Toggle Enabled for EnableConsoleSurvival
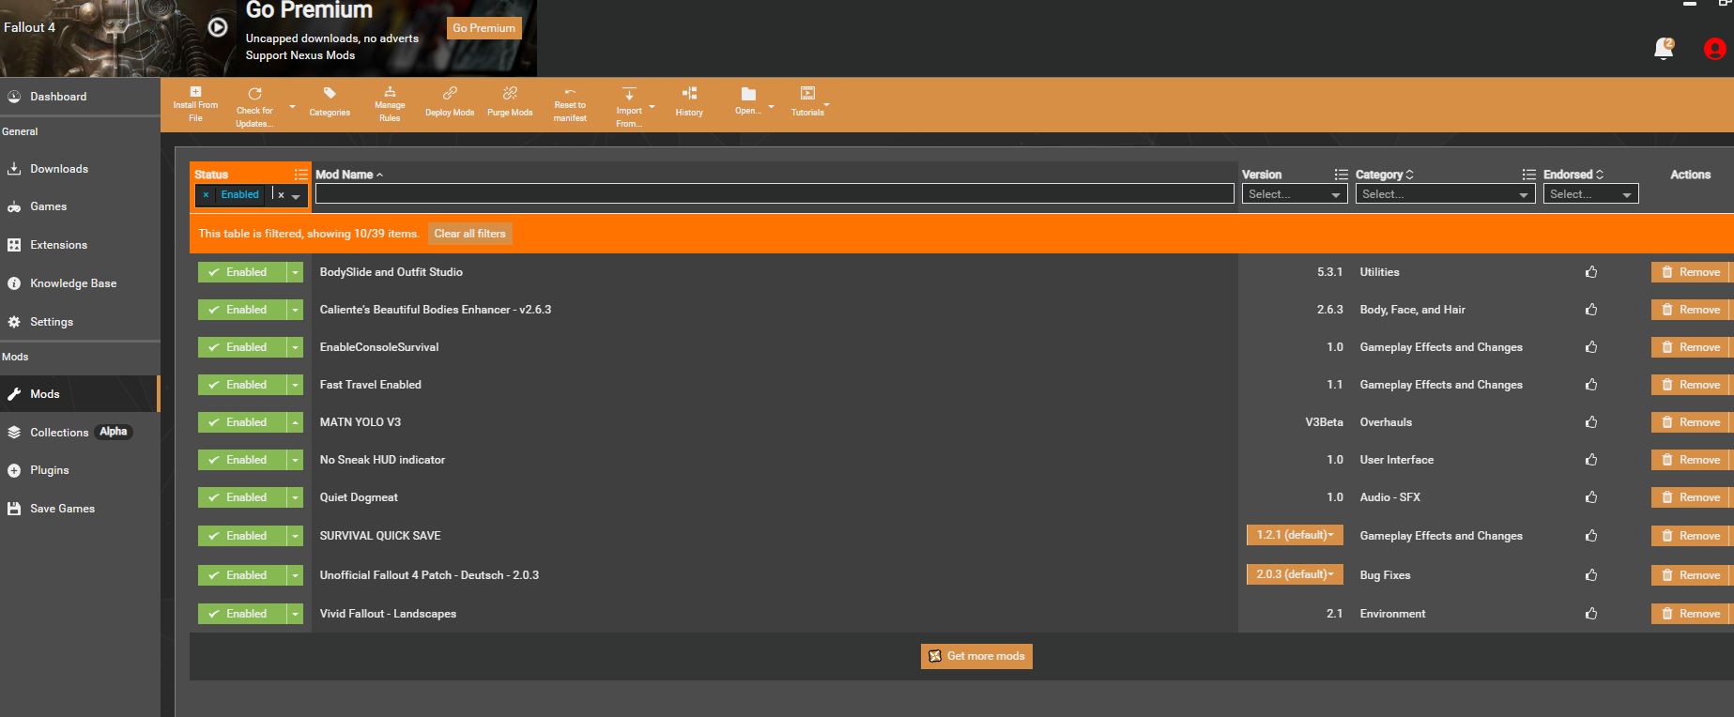The height and width of the screenshot is (717, 1734). (x=241, y=347)
